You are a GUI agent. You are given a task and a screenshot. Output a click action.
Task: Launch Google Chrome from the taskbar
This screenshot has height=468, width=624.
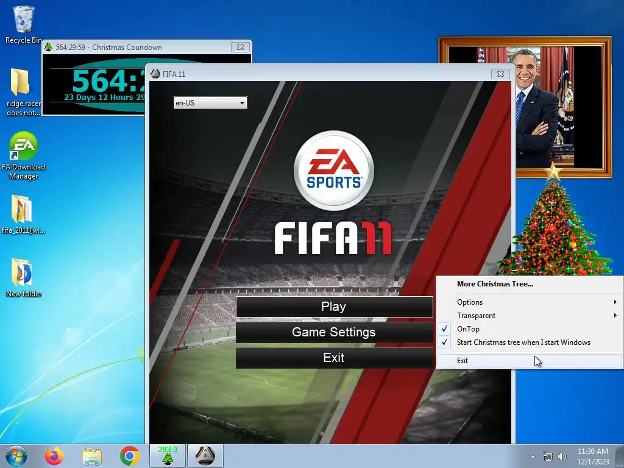129,456
